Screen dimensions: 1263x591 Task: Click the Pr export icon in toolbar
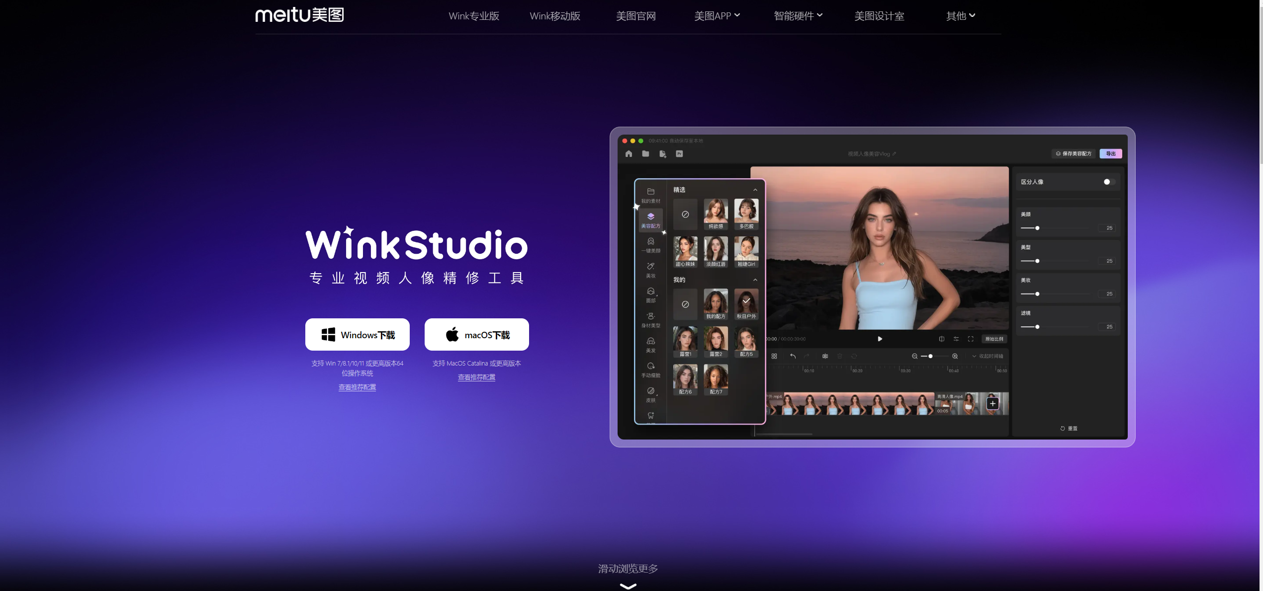pyautogui.click(x=679, y=154)
